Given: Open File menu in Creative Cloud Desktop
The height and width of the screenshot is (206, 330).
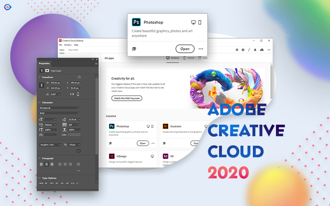Looking at the screenshot, I should (x=60, y=45).
